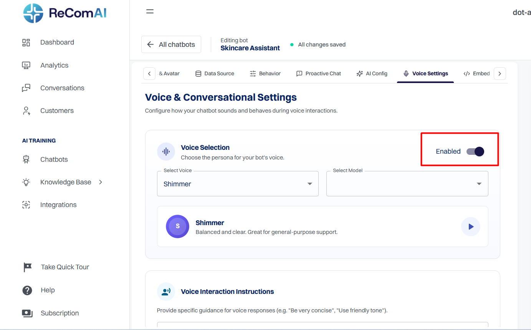Click the Voice & Conversational Settings heading
Image resolution: width=531 pixels, height=330 pixels.
tap(221, 97)
